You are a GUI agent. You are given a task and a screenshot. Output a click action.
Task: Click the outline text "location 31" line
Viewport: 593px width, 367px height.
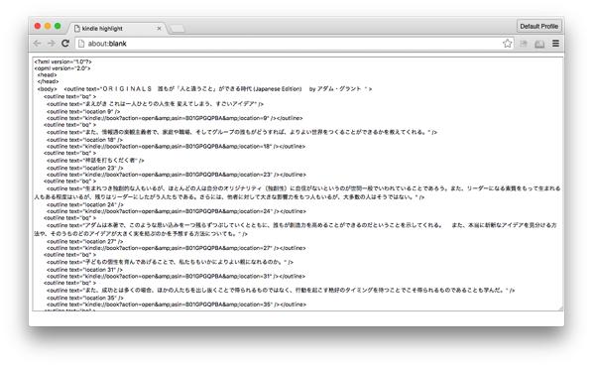point(84,270)
